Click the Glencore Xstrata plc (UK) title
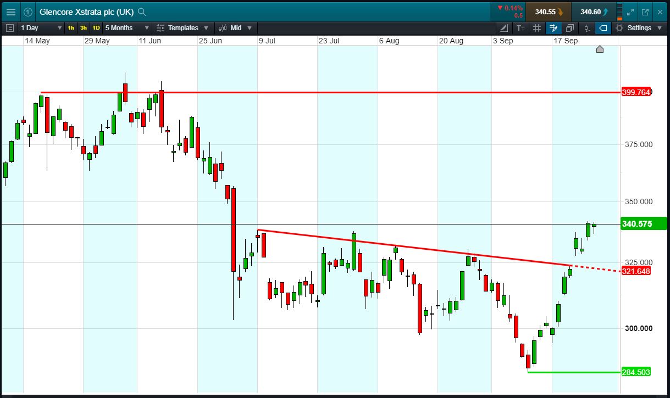670x398 pixels. [x=87, y=12]
